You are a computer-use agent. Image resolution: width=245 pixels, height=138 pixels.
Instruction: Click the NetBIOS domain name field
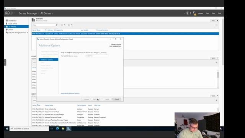coord(97,56)
